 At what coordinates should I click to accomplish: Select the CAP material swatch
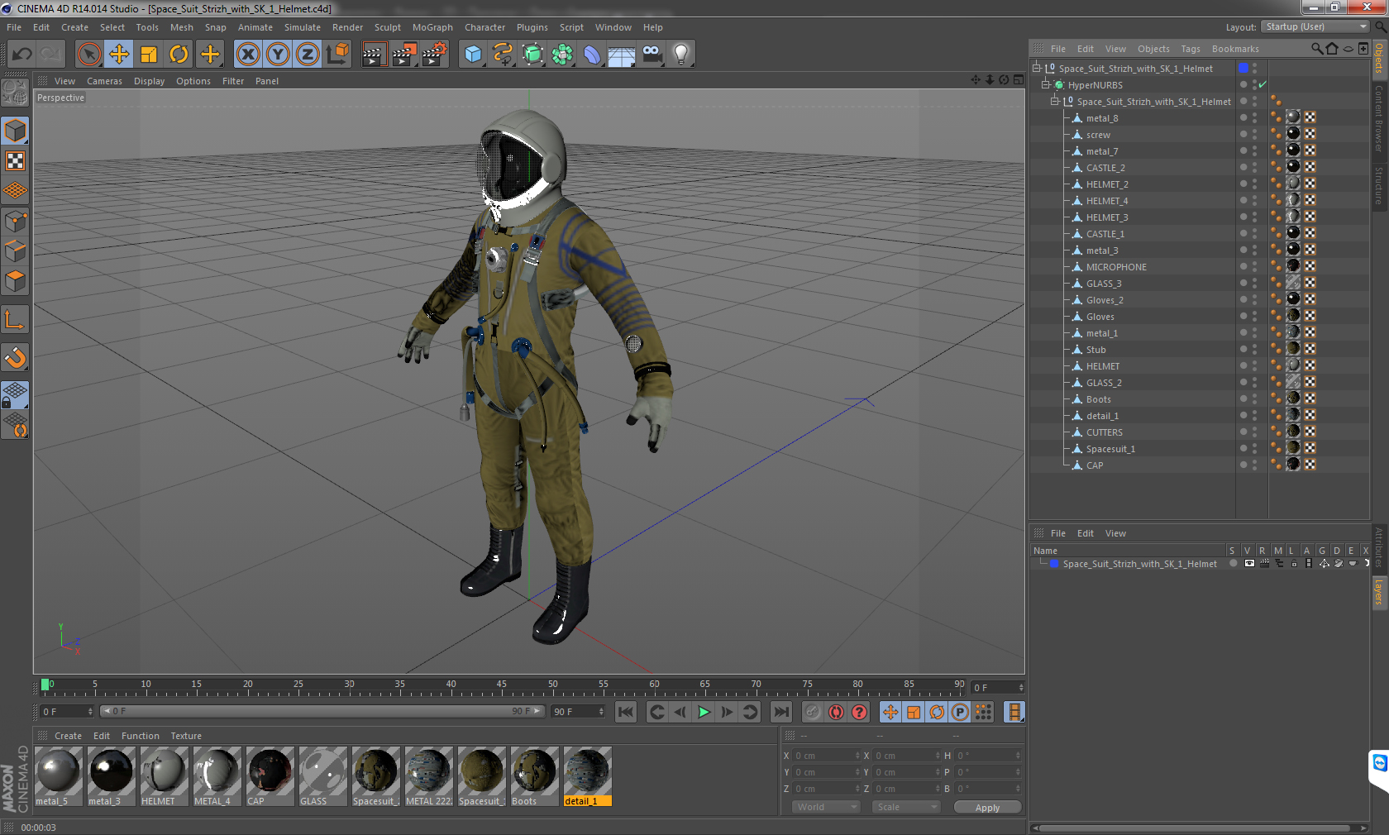coord(270,775)
